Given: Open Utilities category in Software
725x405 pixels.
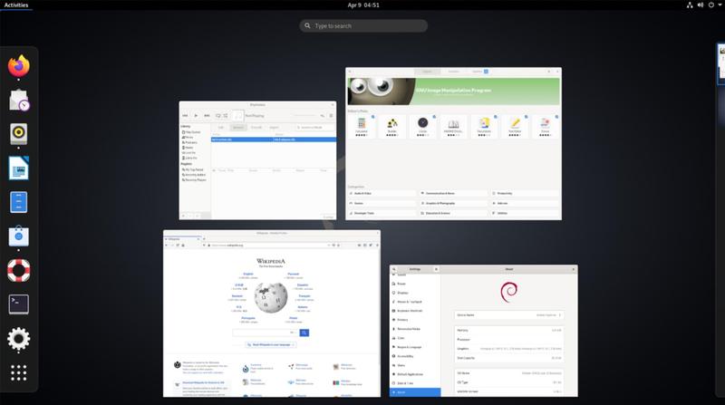Looking at the screenshot, I should click(x=525, y=213).
